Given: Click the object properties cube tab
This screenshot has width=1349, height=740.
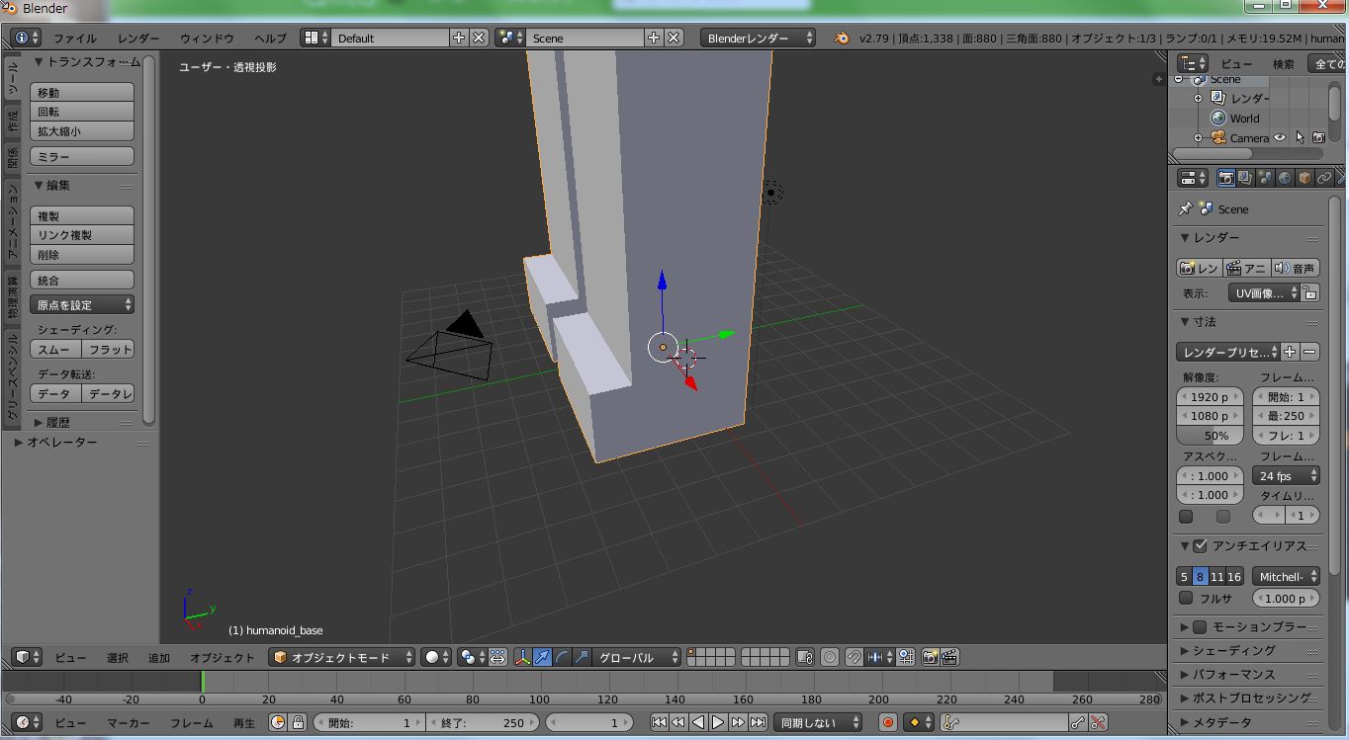Looking at the screenshot, I should [x=1304, y=178].
